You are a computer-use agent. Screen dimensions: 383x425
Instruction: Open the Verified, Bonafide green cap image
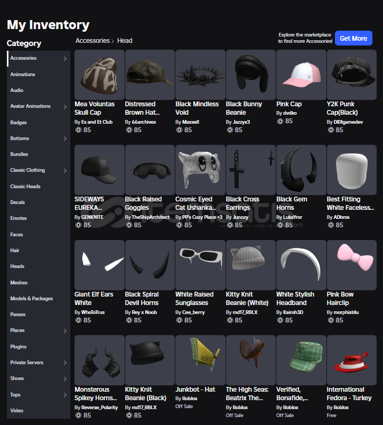pos(301,360)
